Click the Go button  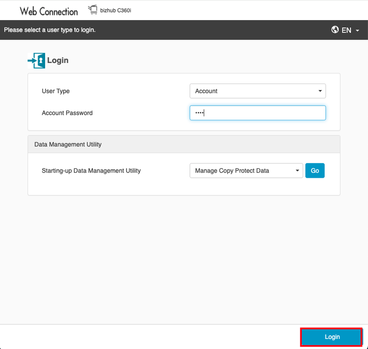pos(315,170)
